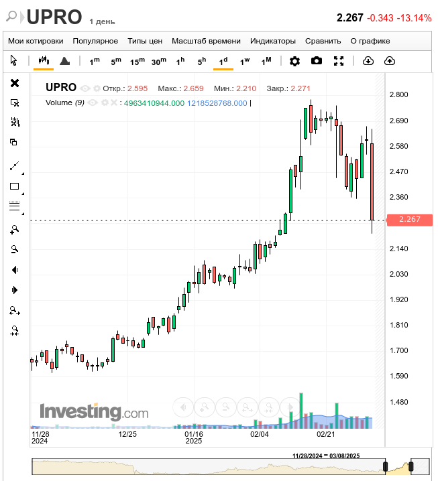Image resolution: width=438 pixels, height=481 pixels.
Task: Select the horizontal lines Fibonacci tool
Action: click(15, 206)
